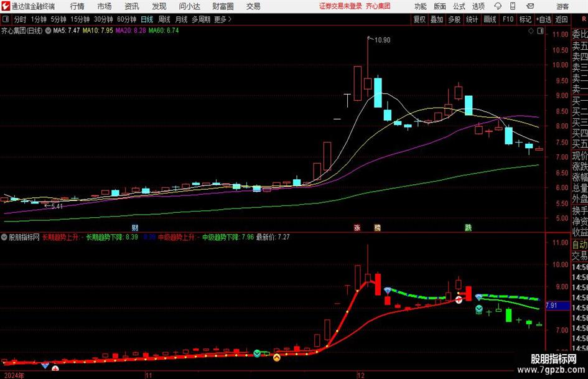
Task: Select the 日线 daily period
Action: (x=147, y=19)
